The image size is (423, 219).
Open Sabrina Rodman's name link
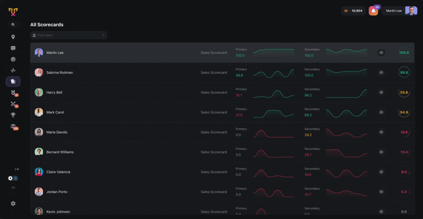coord(59,73)
